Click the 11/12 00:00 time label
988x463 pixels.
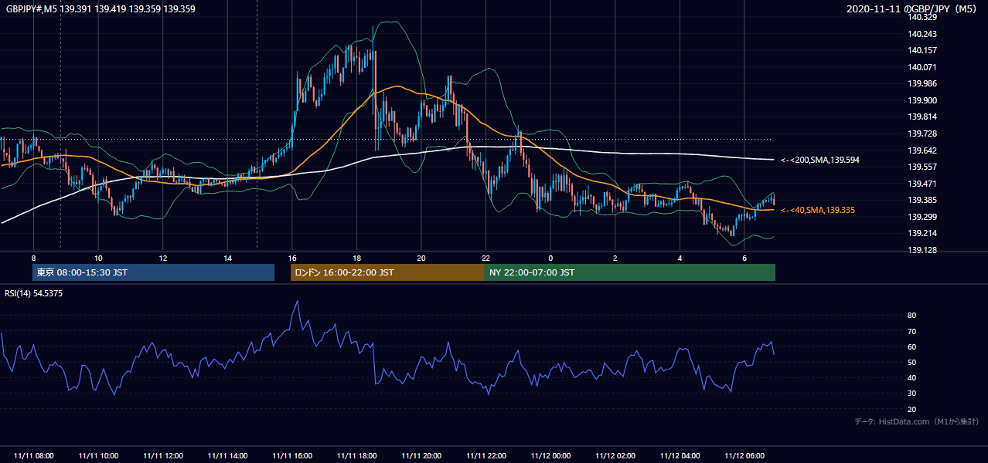pyautogui.click(x=550, y=456)
